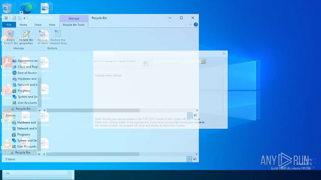Select Clock and Region in navigation tree
Image resolution: width=321 pixels, height=180 pixels.
tap(25, 67)
